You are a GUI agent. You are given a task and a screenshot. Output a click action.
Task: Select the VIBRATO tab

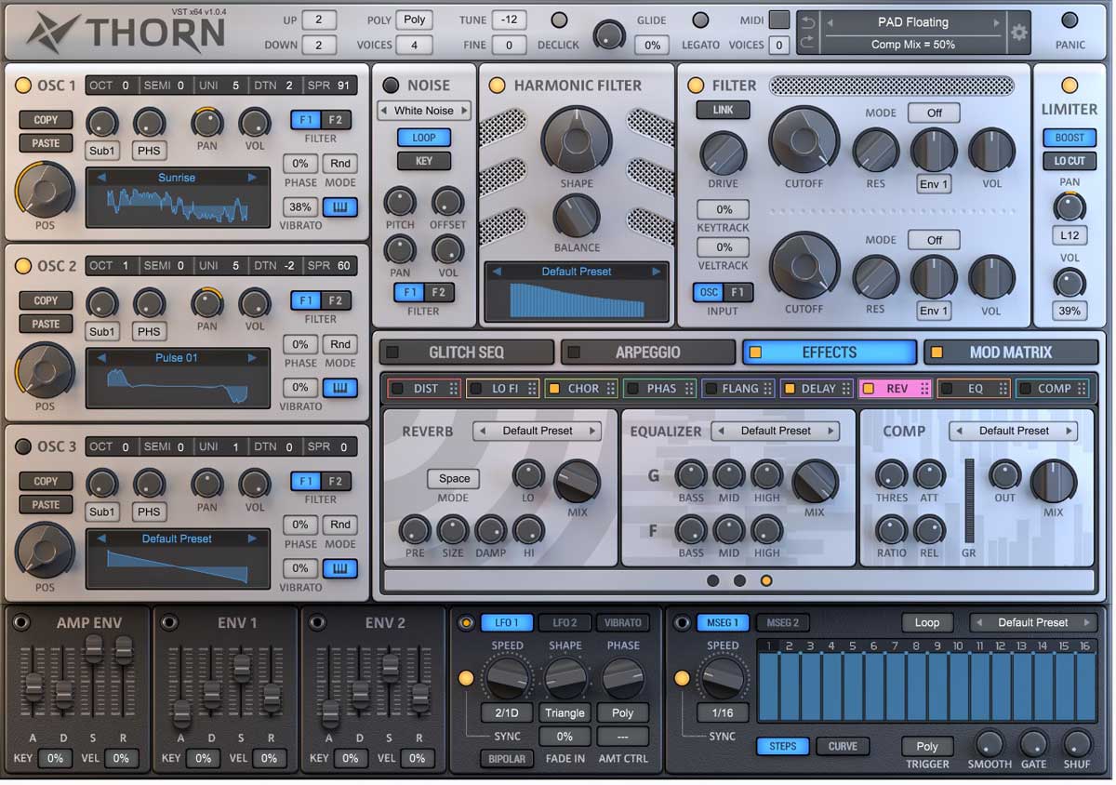click(623, 622)
